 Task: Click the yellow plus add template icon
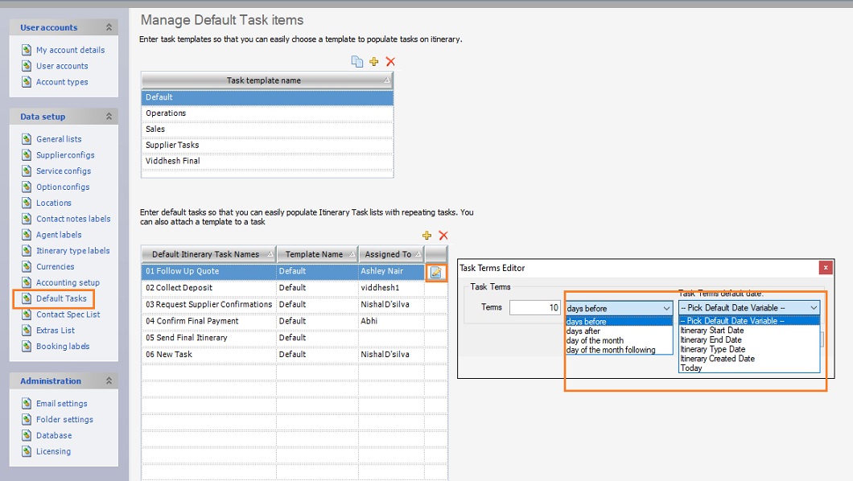coord(374,62)
